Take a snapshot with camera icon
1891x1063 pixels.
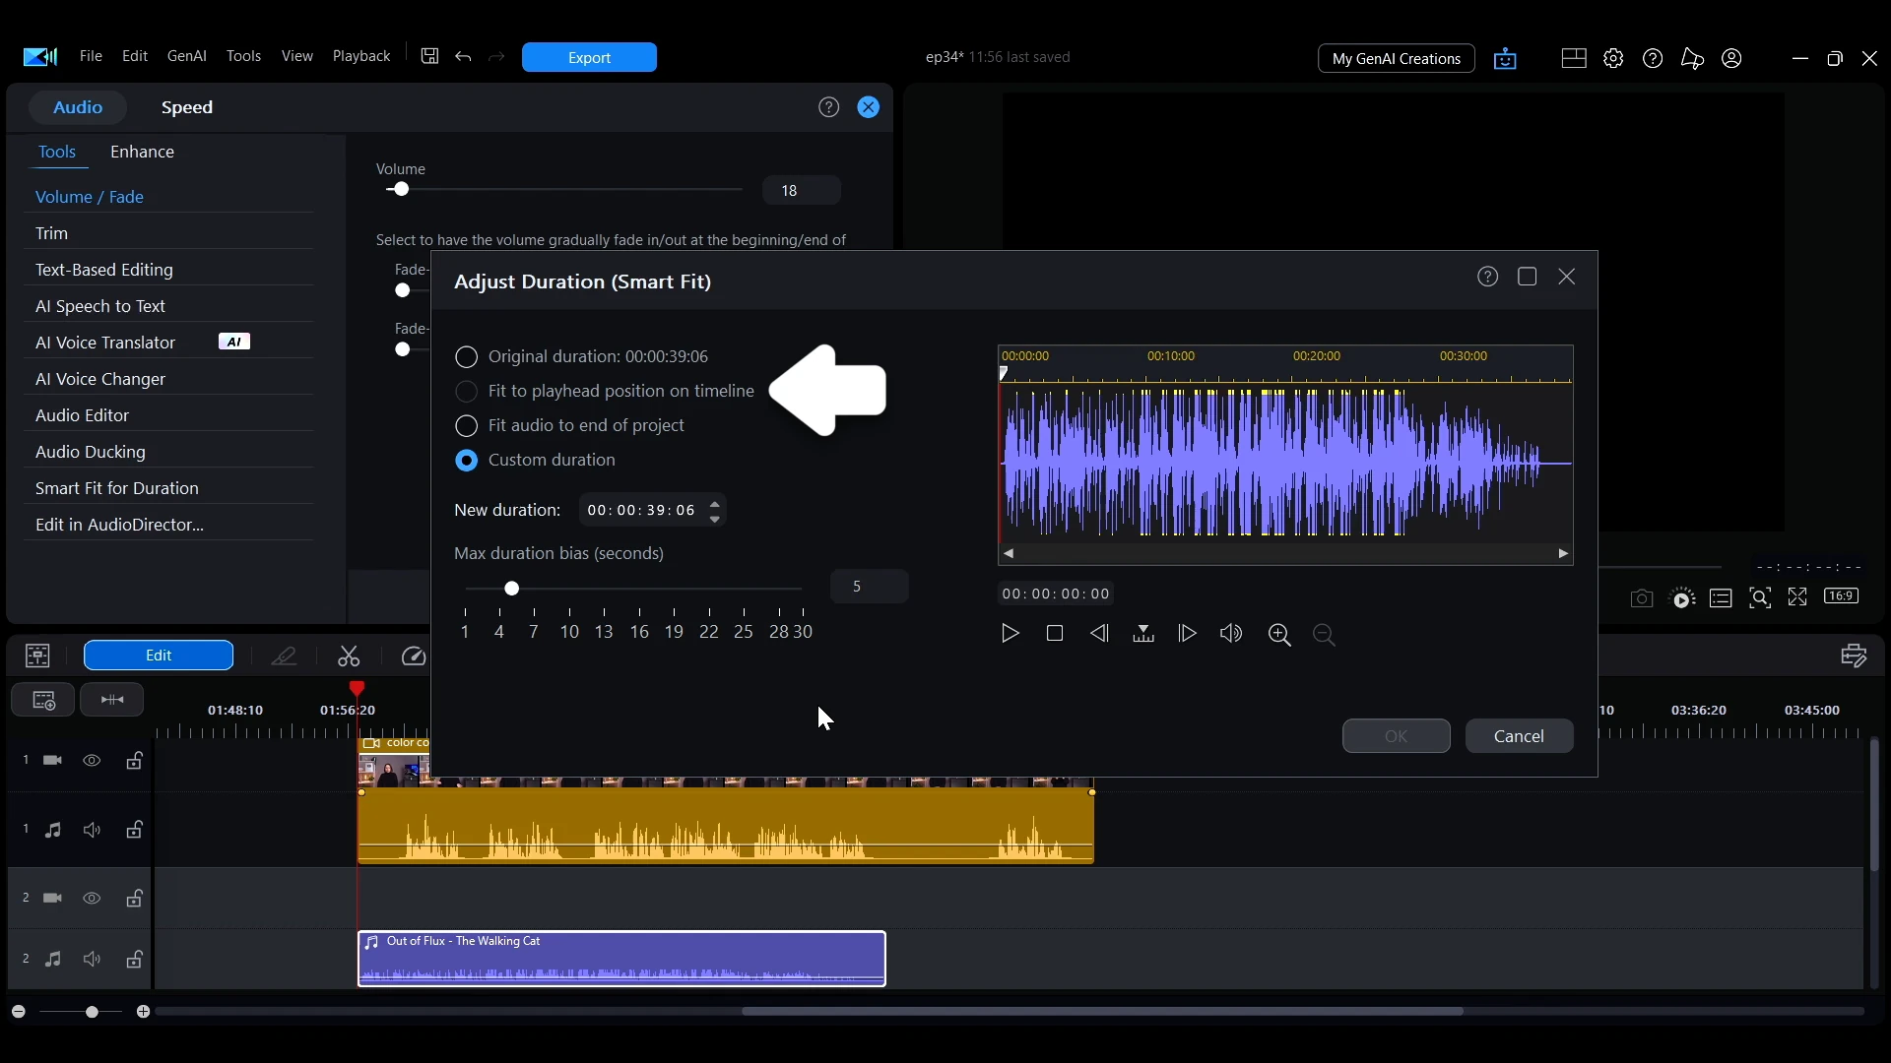pyautogui.click(x=1642, y=598)
